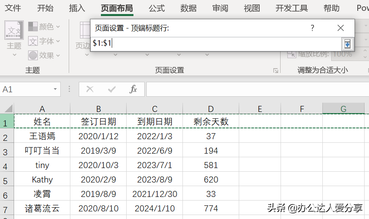The image size is (369, 219).
Task: Switch to the 数据 ribbon tab
Action: [x=189, y=8]
